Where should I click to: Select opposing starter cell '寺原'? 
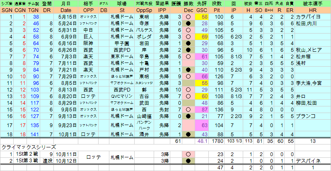coord(144,24)
